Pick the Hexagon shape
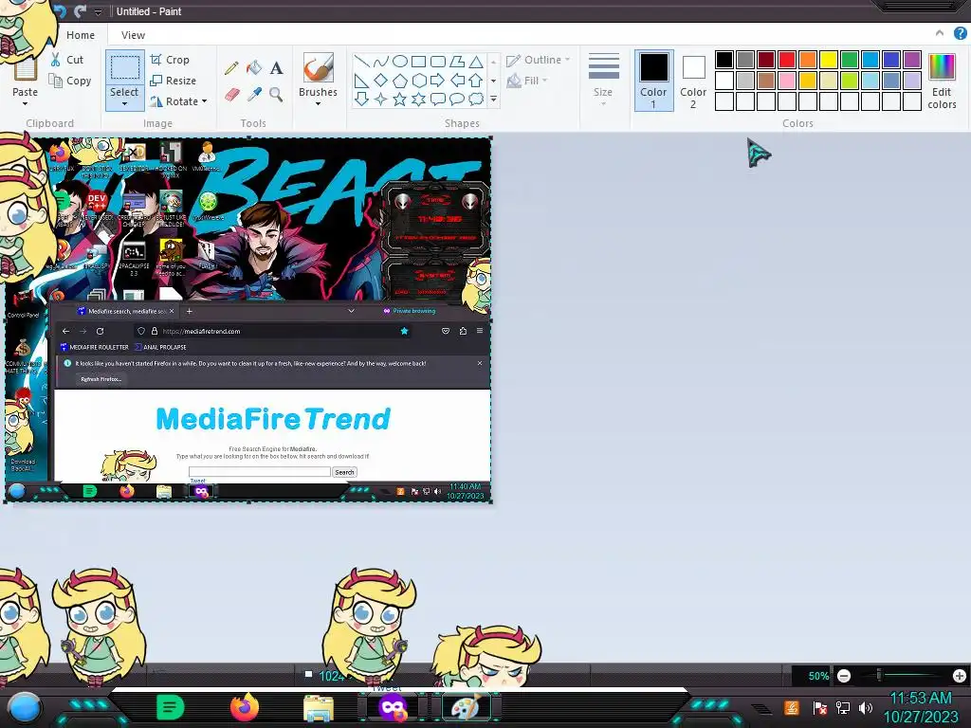The image size is (971, 728). (418, 81)
